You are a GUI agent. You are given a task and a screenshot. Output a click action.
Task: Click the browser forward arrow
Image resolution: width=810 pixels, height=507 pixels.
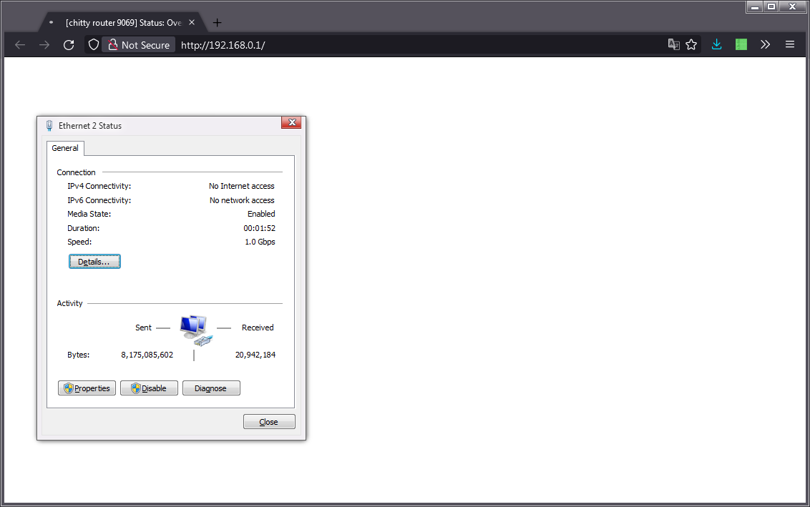click(x=44, y=45)
